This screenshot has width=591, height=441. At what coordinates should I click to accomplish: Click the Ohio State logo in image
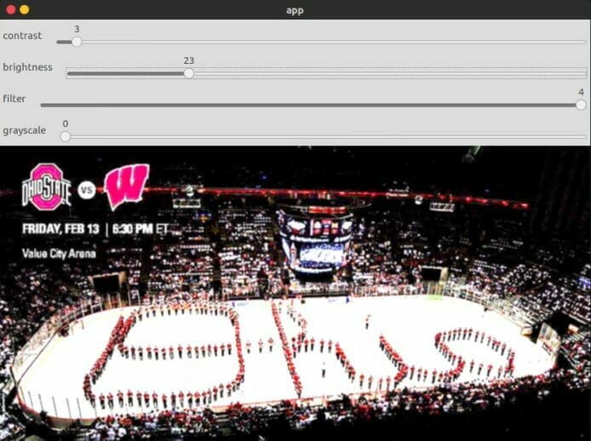(47, 186)
